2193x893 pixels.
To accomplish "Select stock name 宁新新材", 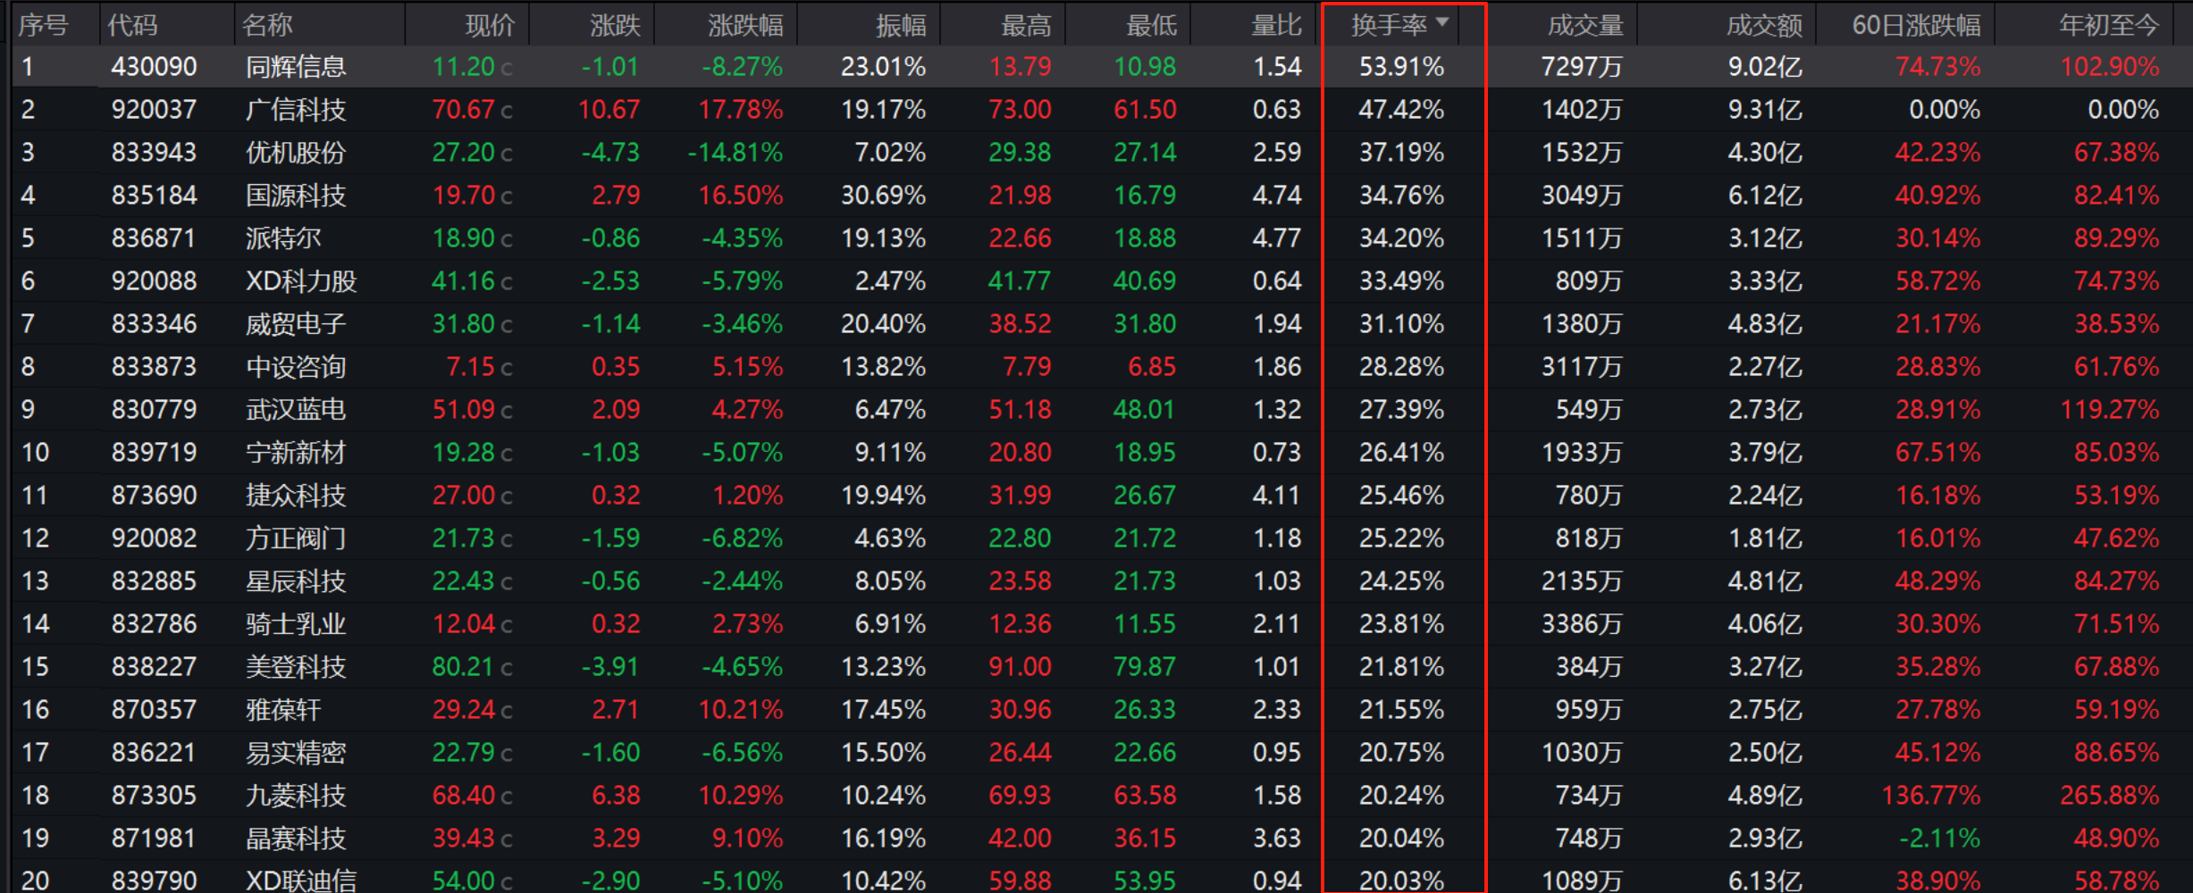I will coord(296,453).
